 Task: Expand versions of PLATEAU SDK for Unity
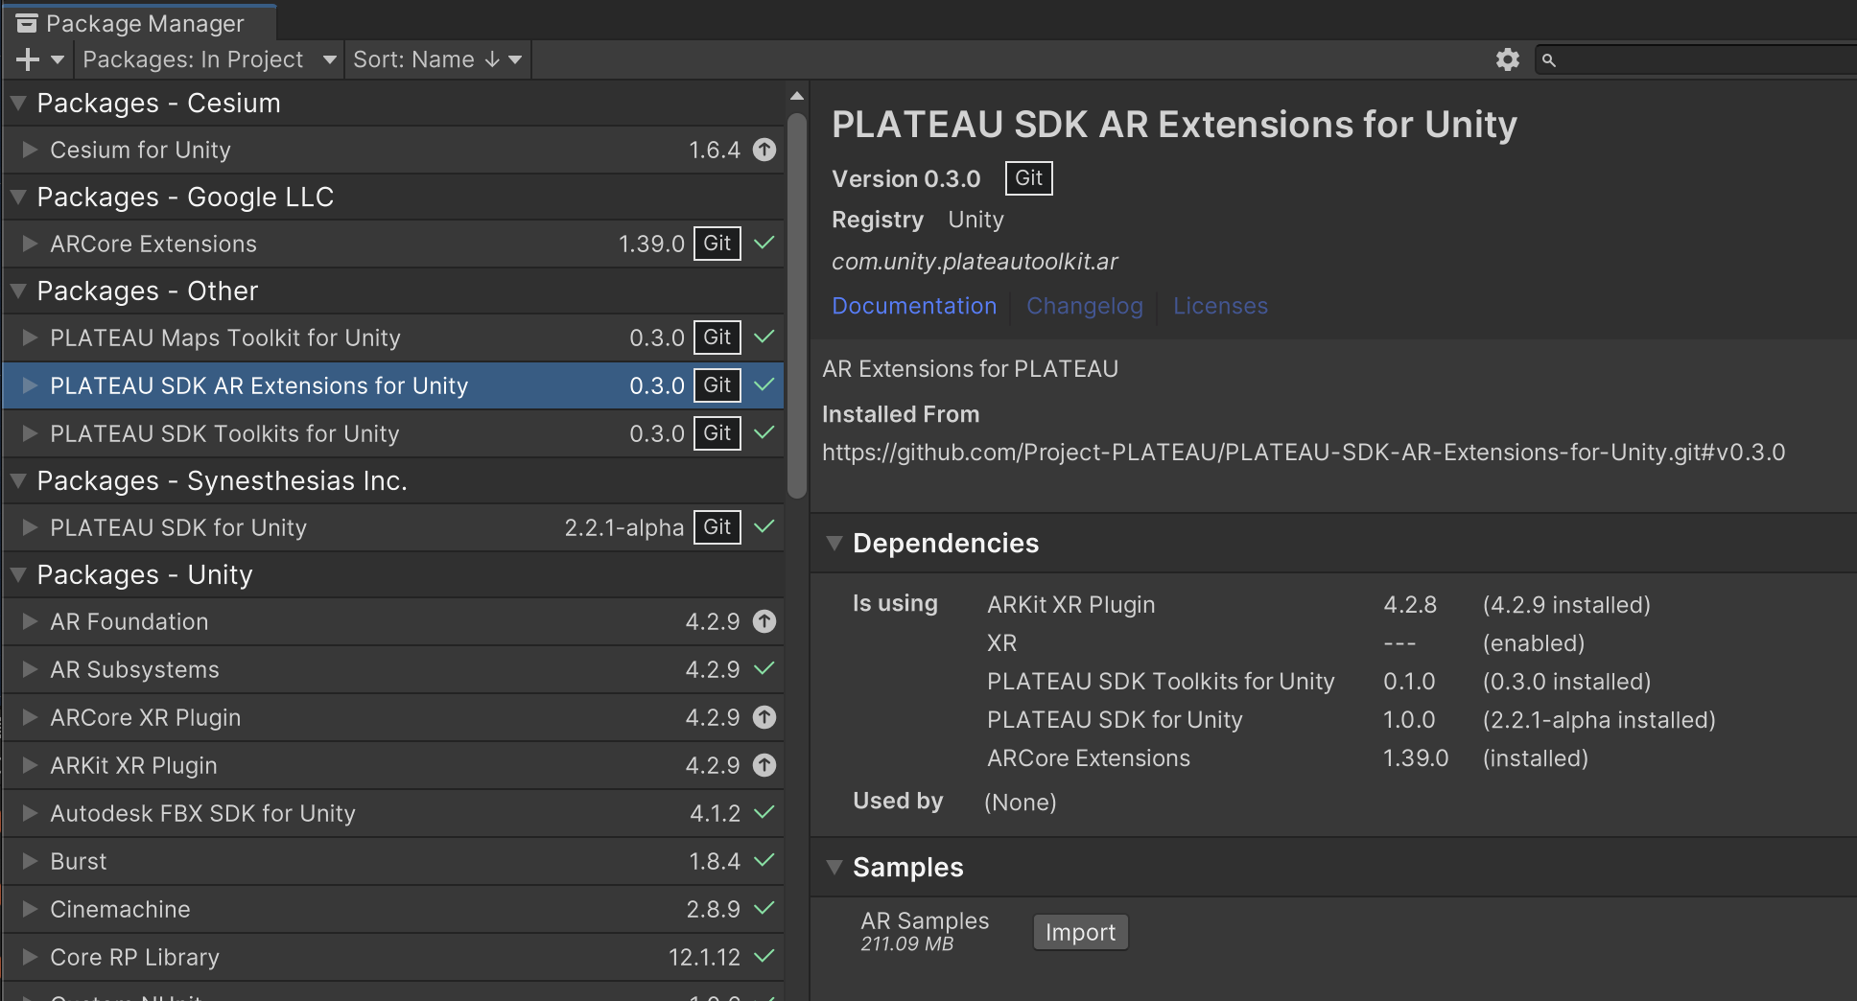point(30,527)
